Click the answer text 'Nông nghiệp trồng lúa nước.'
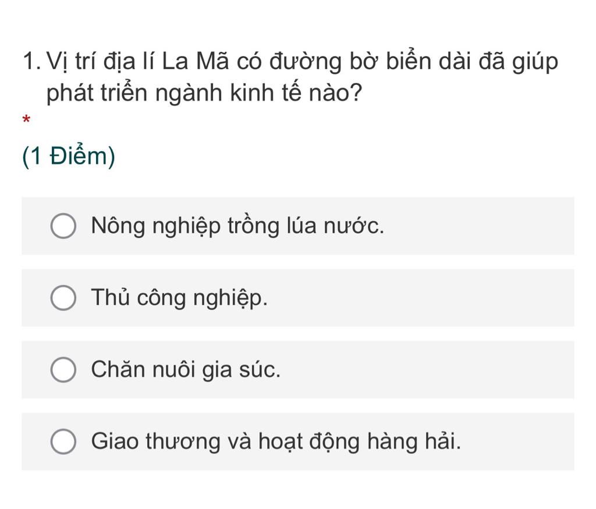 point(237,226)
